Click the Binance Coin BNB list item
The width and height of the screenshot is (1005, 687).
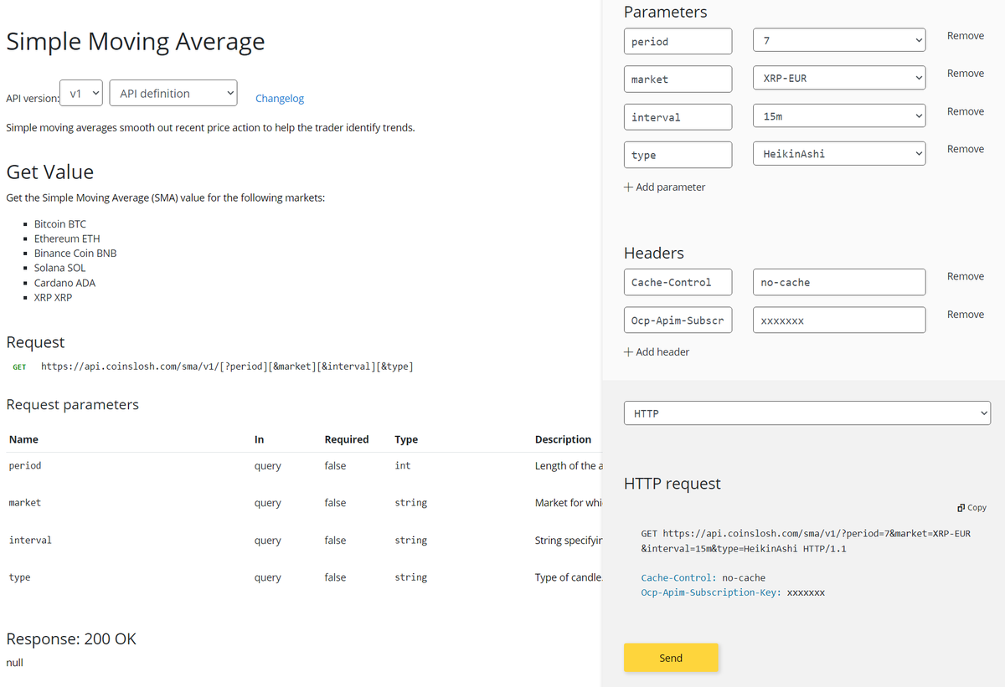coord(75,253)
